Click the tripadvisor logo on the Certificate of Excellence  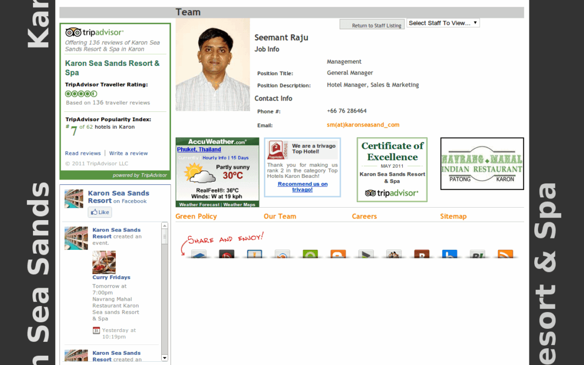coord(392,193)
